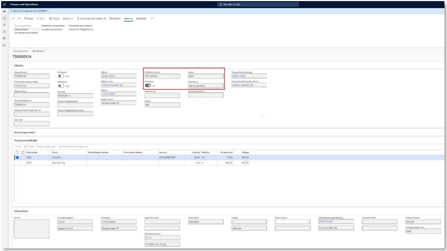
Task: Click the search magnifier in action bar
Action: tap(152, 18)
